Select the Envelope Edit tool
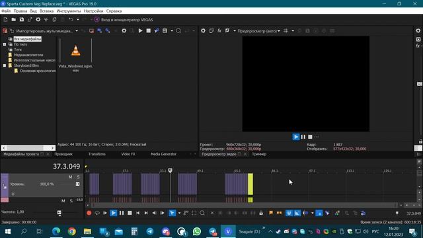Viewport: 423px width, 238px height. [x=186, y=213]
